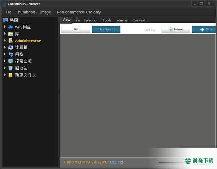Viewport: 217px width, 169px height.
Task: Minimize the PCL Viewer window
Action: 195,4
